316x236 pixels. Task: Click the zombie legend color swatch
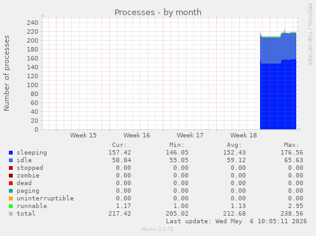pos(11,176)
